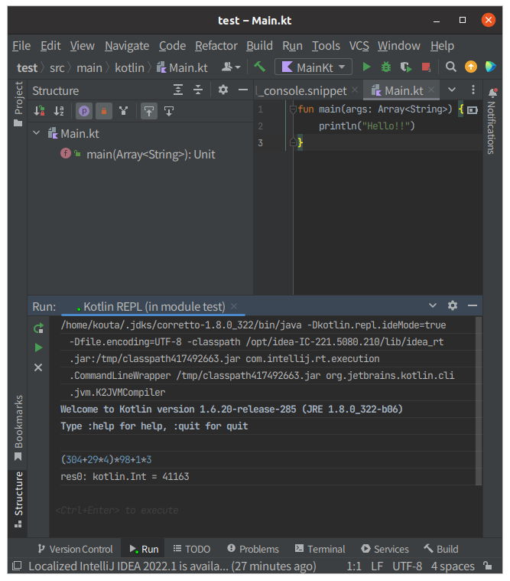Image resolution: width=510 pixels, height=581 pixels.
Task: Toggle show non-public members lock icon
Action: (104, 111)
